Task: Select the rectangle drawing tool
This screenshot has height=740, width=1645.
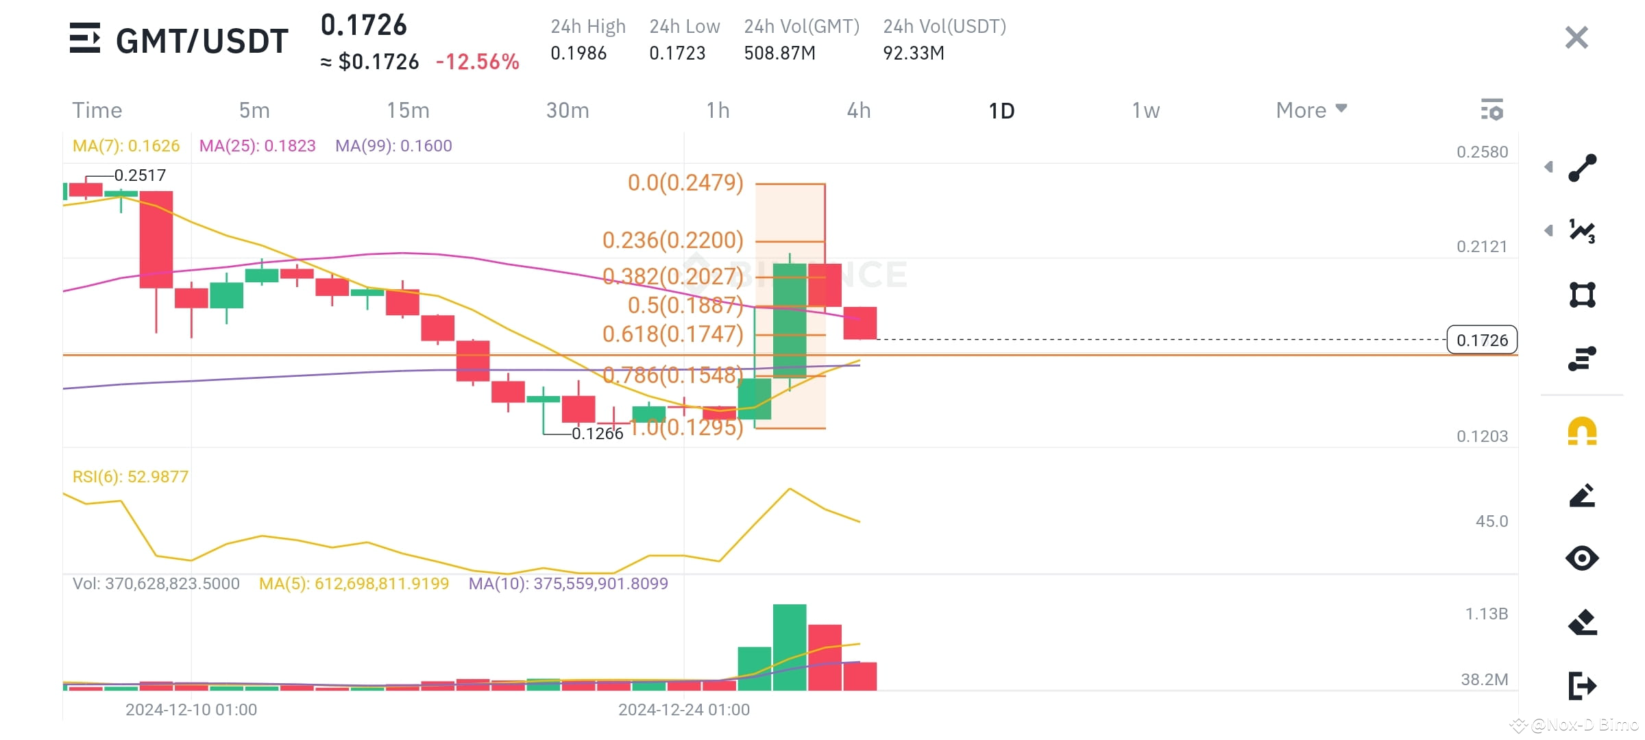Action: [x=1582, y=295]
